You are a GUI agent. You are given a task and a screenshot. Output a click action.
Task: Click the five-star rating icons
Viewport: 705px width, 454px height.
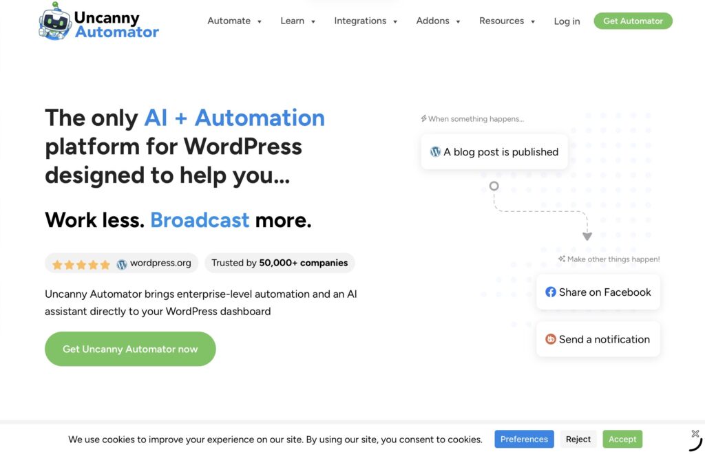[81, 264]
